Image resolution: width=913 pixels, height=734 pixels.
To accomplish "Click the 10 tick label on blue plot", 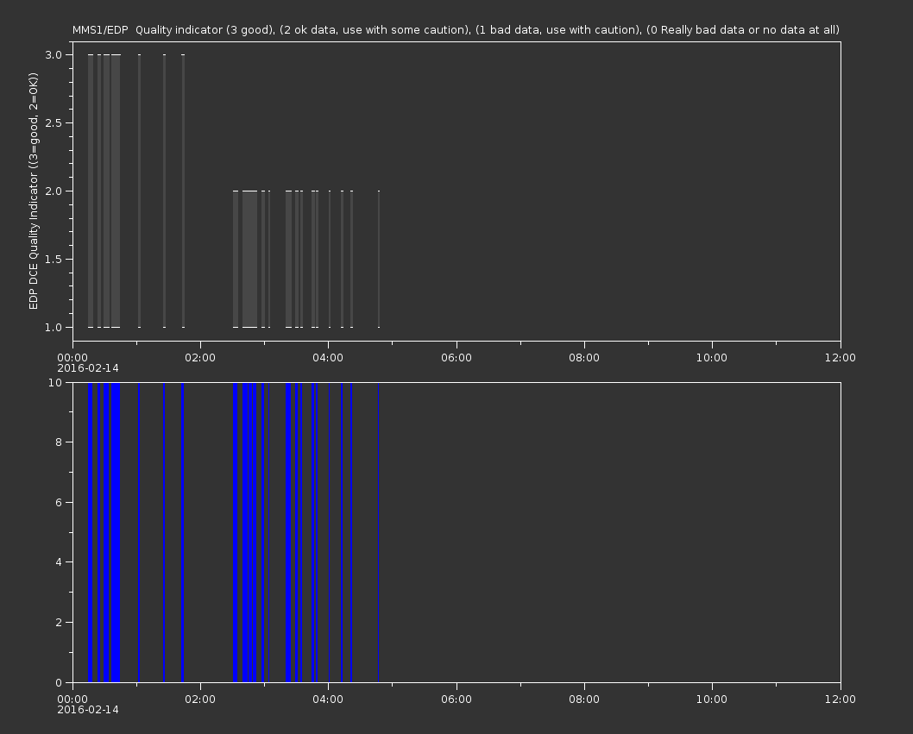I will click(x=55, y=382).
